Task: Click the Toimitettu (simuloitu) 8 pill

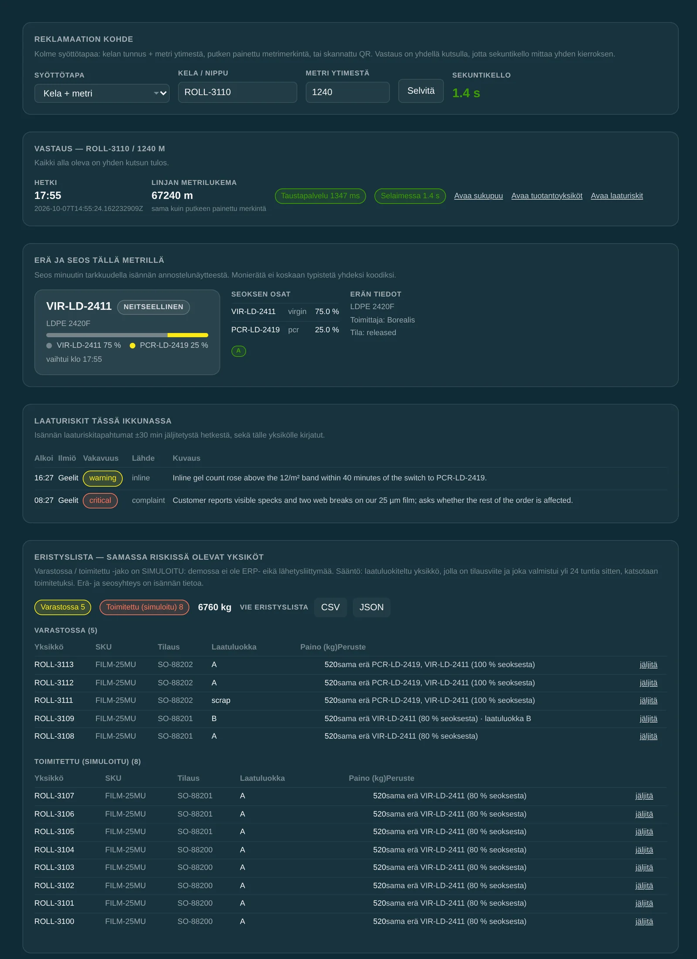Action: [x=145, y=607]
